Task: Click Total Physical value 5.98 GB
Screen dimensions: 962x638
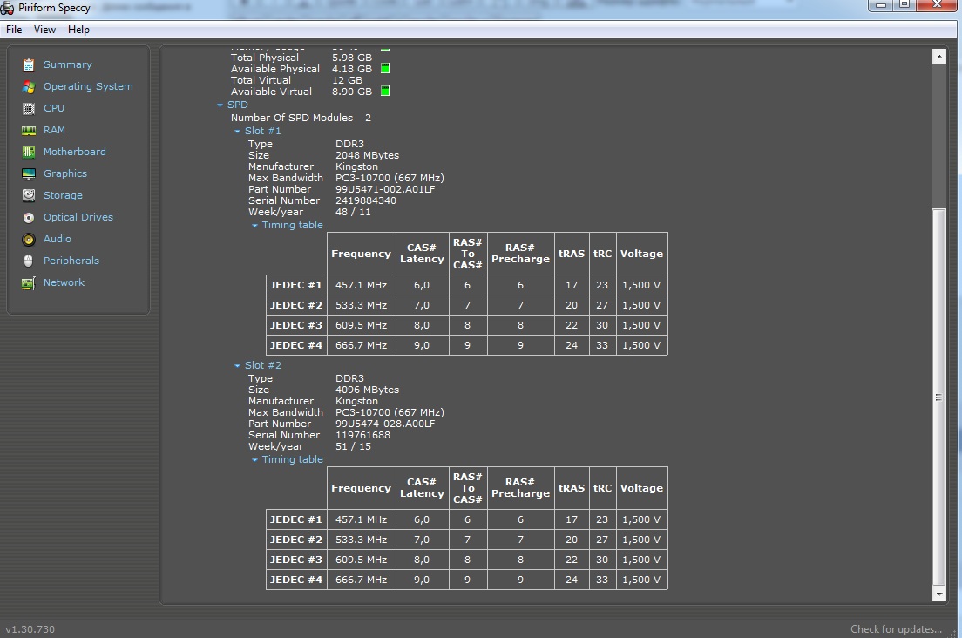Action: tap(352, 57)
